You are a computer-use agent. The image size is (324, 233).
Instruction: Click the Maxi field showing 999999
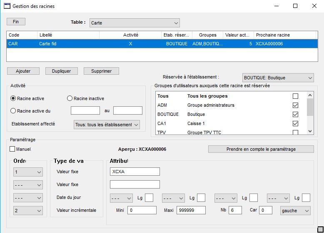[191, 210]
